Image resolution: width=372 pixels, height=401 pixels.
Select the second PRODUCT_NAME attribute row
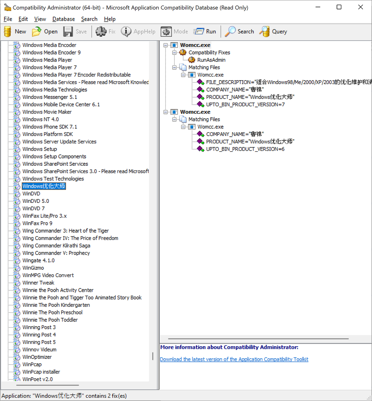(250, 142)
